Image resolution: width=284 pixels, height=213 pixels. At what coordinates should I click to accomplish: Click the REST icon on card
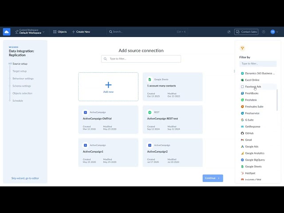tap(150, 112)
